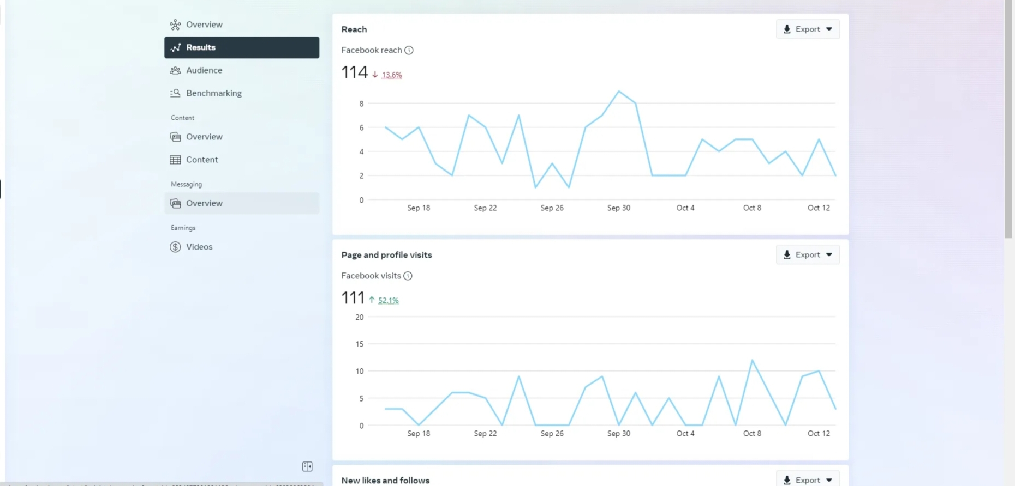Expand the Reach Export dropdown
The image size is (1015, 486).
[808, 29]
